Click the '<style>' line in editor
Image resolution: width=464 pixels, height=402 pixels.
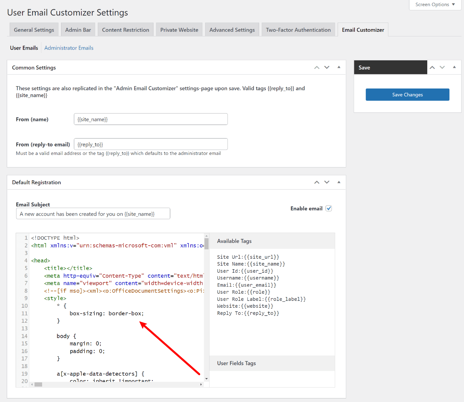click(x=55, y=298)
